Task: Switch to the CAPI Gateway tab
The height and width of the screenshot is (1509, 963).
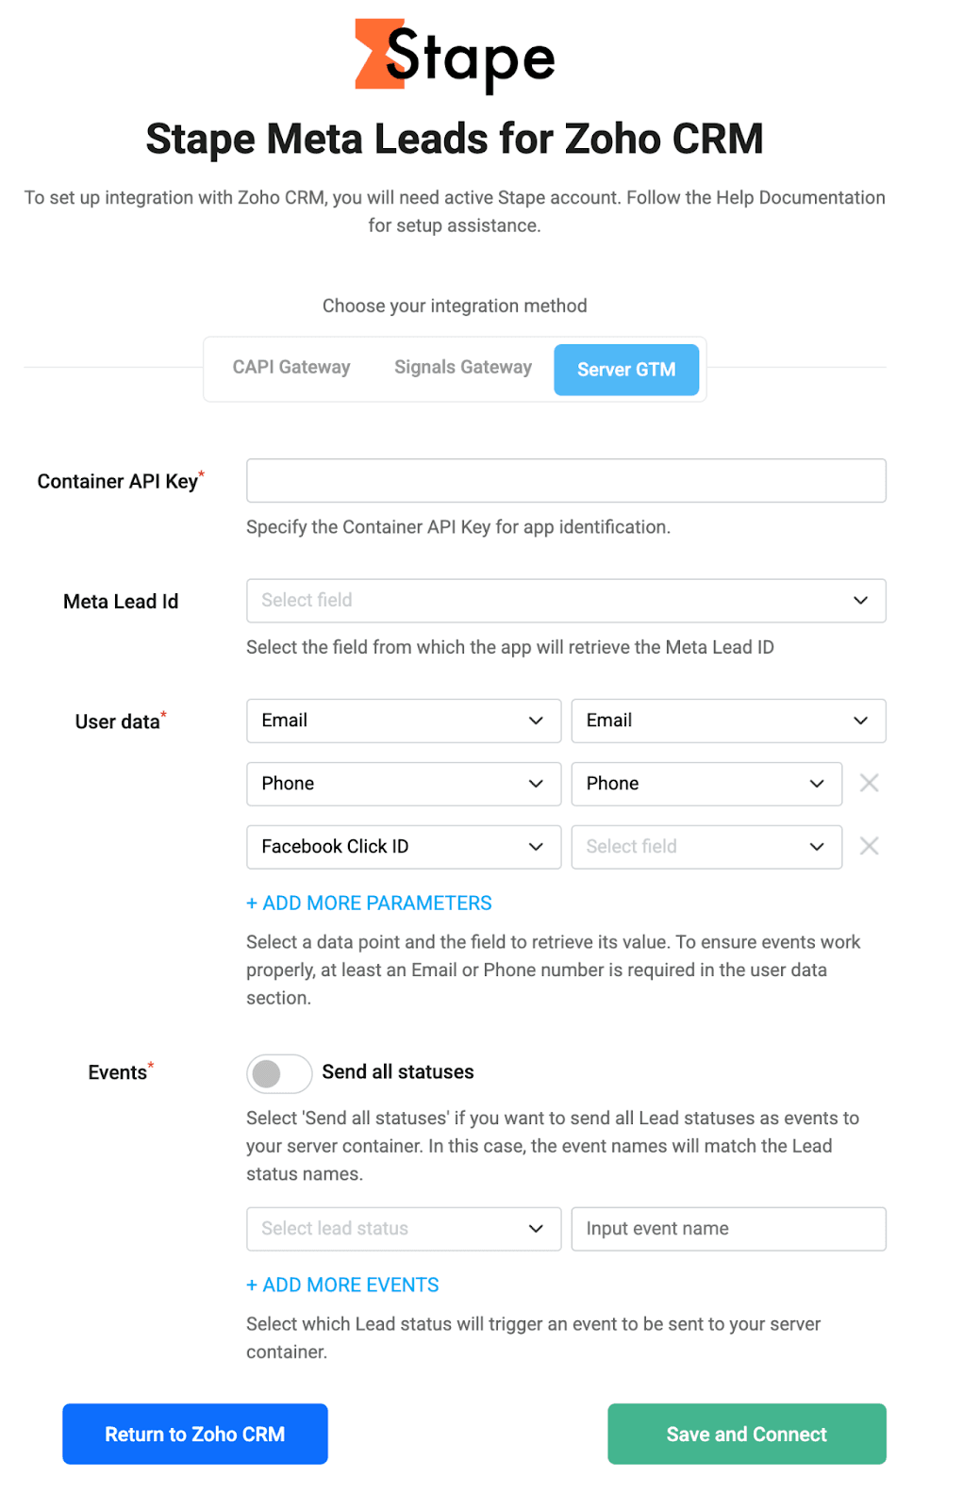Action: [x=291, y=368]
